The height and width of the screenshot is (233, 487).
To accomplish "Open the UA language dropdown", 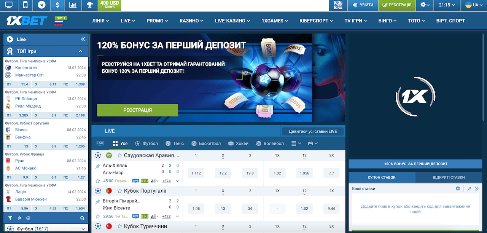I will [474, 5].
